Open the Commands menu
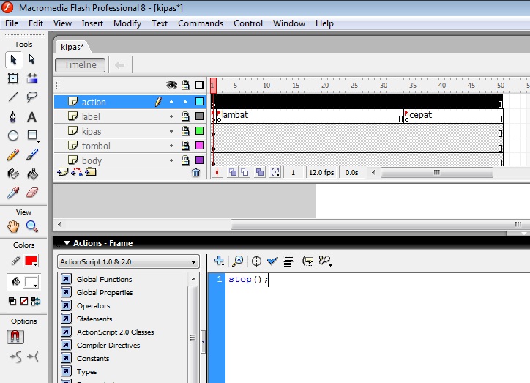The height and width of the screenshot is (383, 530). pos(201,23)
